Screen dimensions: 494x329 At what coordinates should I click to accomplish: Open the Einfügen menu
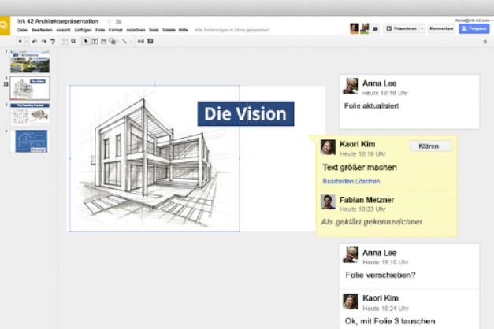coord(84,30)
